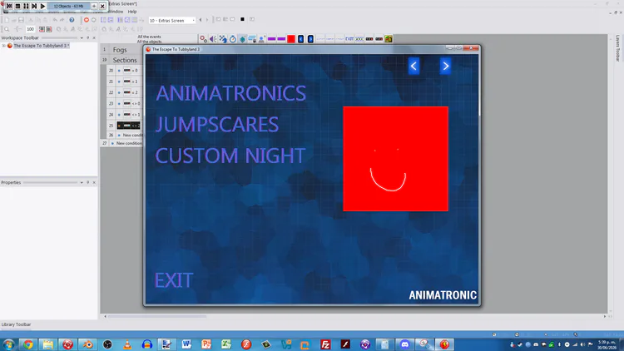This screenshot has width=624, height=351.
Task: Click the right-arrow button object column header
Action: [x=310, y=38]
